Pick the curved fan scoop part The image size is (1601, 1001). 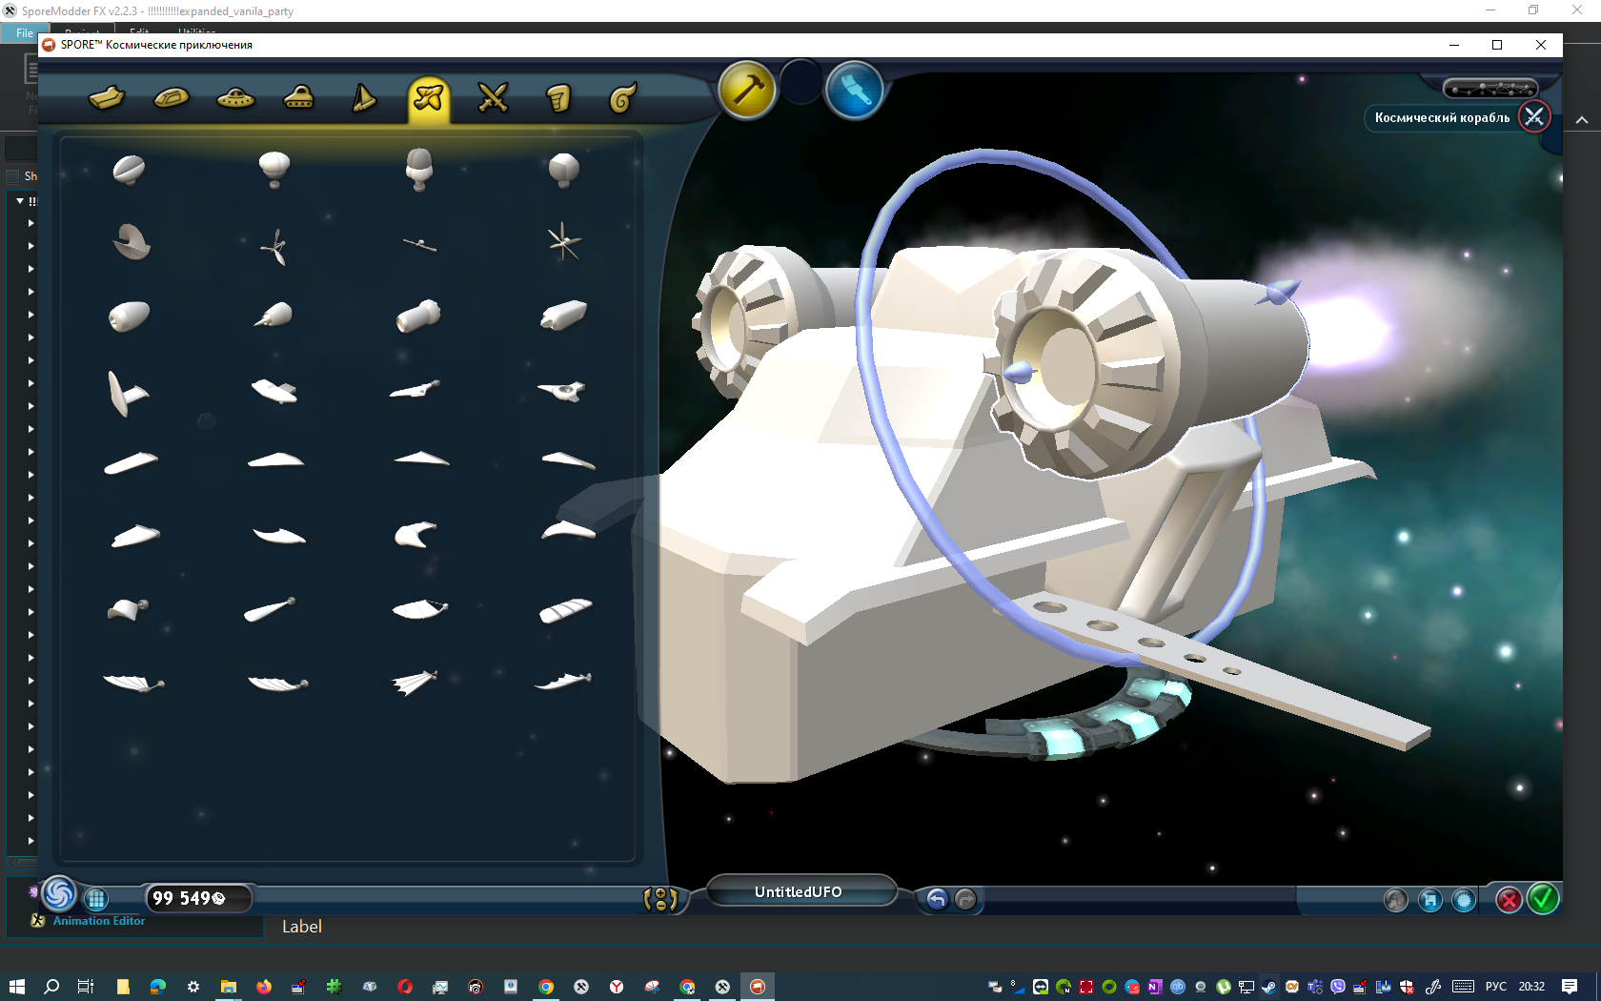131,242
